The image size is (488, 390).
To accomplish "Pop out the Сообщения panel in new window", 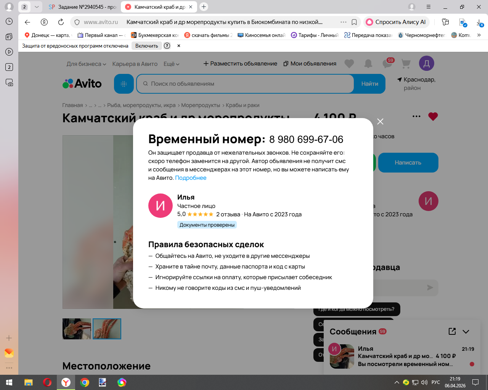I will [452, 331].
